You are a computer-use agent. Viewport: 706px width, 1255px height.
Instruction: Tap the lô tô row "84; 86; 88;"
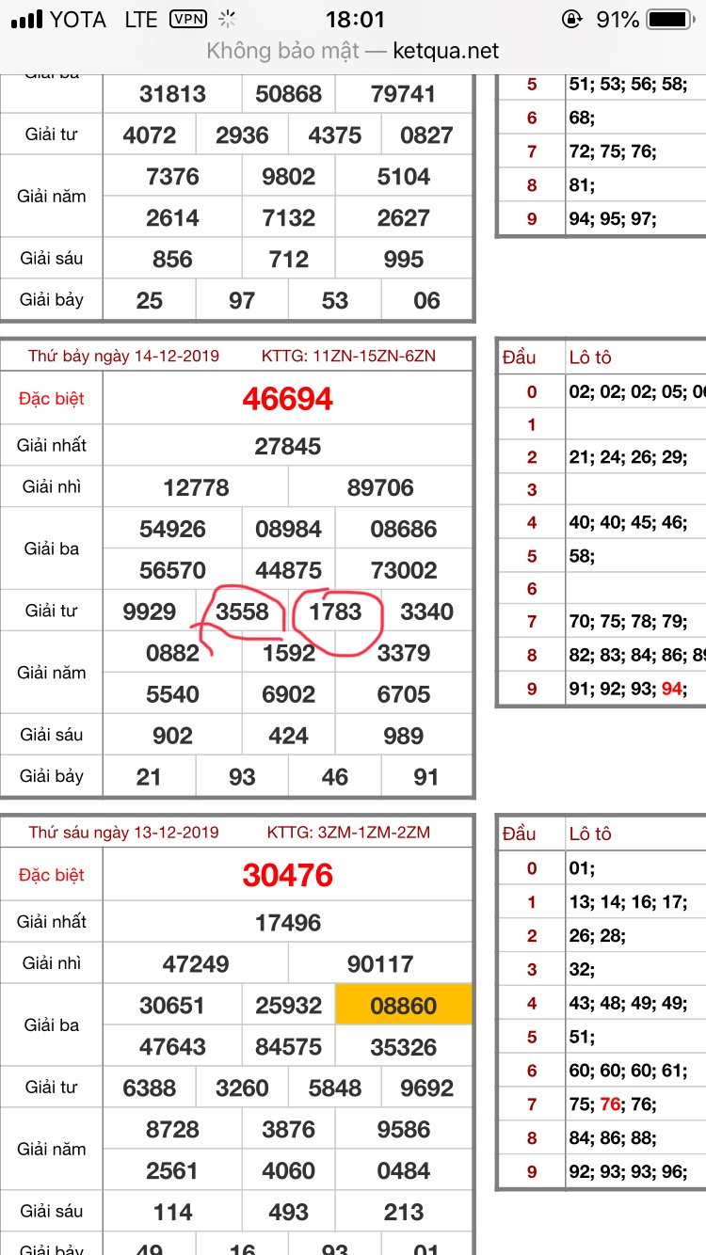click(x=613, y=1138)
